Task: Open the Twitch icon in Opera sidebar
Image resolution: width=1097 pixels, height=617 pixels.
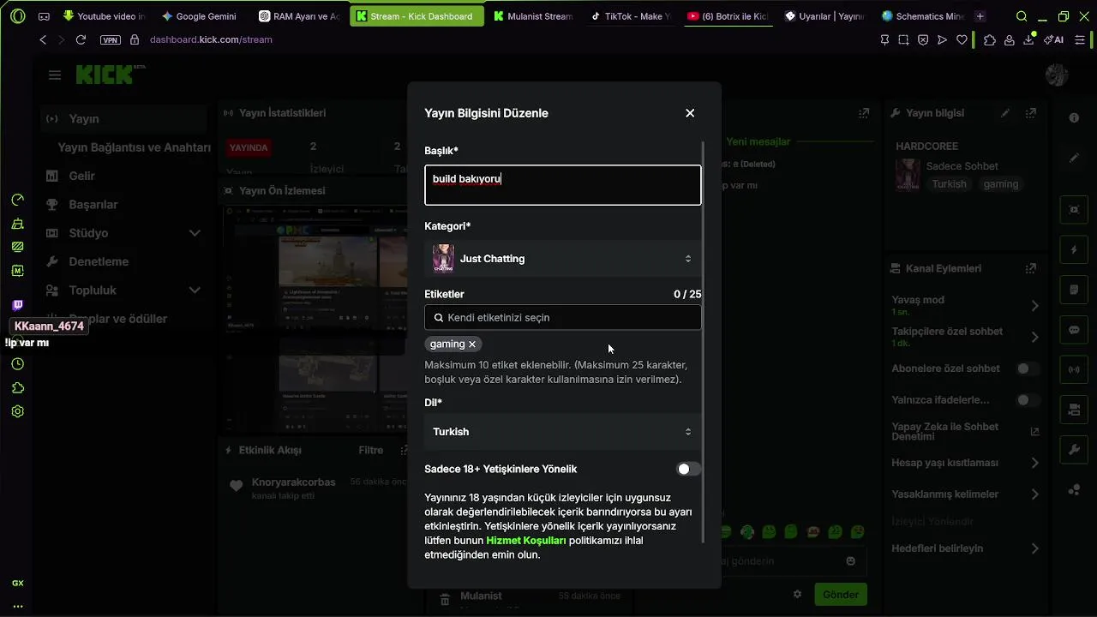Action: (x=18, y=305)
